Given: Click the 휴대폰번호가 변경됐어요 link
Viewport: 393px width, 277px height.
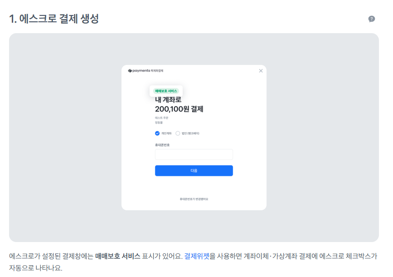Looking at the screenshot, I should (x=194, y=199).
